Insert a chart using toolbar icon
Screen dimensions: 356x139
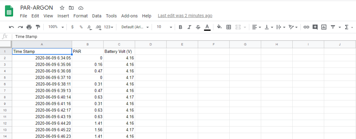coord(324,27)
